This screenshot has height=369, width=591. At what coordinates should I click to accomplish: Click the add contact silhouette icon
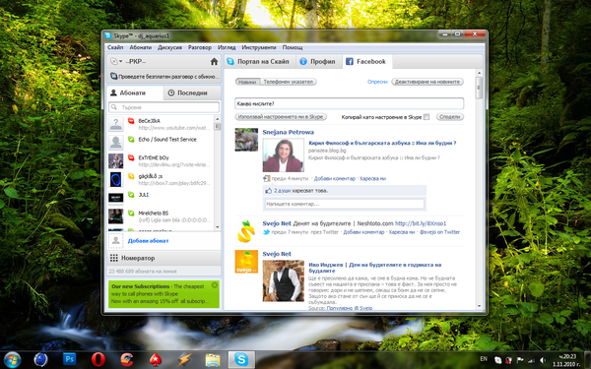(x=115, y=241)
